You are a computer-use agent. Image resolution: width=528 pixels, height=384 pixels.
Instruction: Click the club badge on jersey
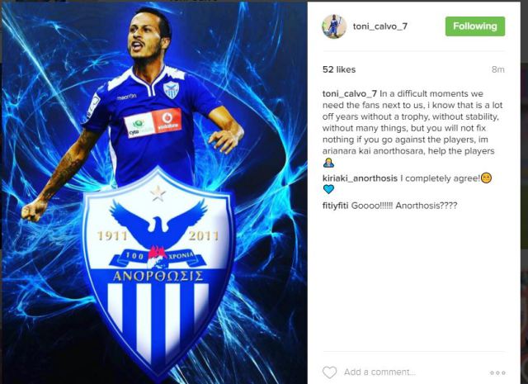point(171,90)
